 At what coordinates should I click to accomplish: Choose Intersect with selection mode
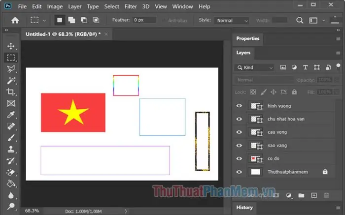pos(96,20)
